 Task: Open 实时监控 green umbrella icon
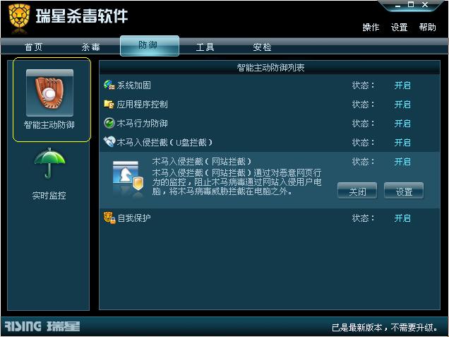tap(49, 163)
